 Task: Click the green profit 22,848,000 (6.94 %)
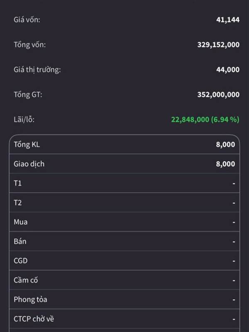pyautogui.click(x=205, y=120)
